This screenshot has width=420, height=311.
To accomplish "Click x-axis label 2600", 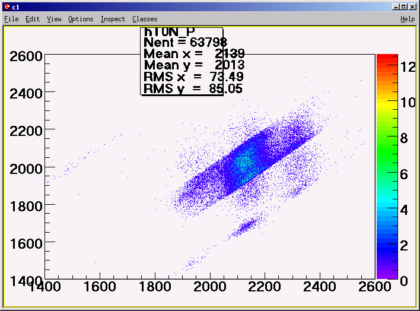I will click(x=375, y=287).
